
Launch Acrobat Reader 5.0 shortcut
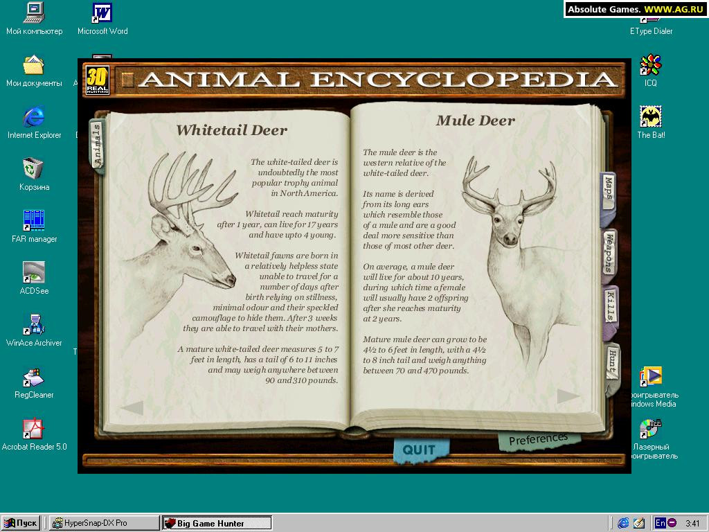34,435
